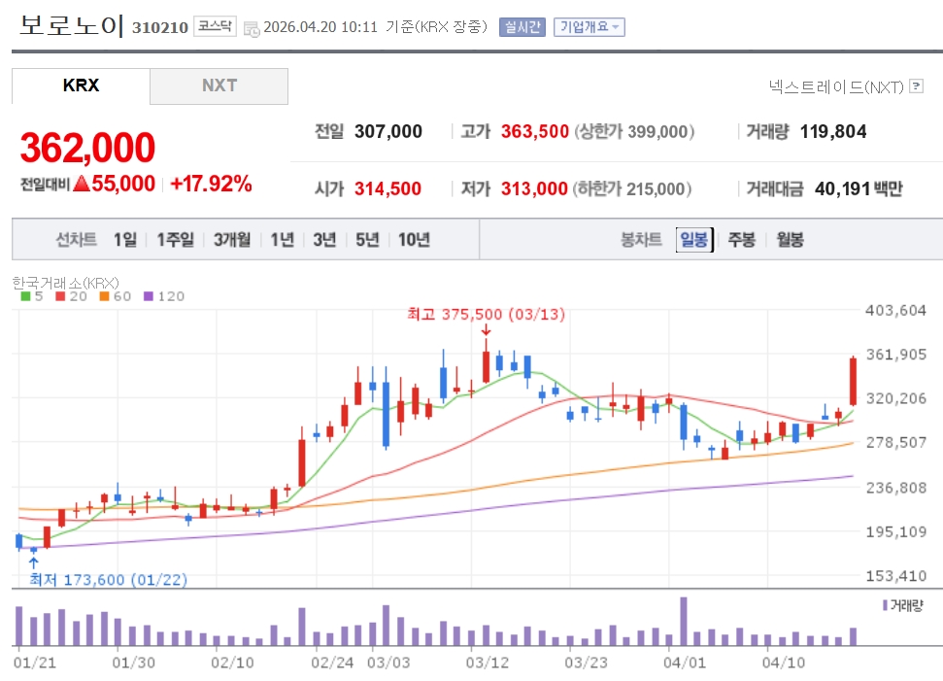
Task: Switch to the NXT tab
Action: [x=219, y=85]
